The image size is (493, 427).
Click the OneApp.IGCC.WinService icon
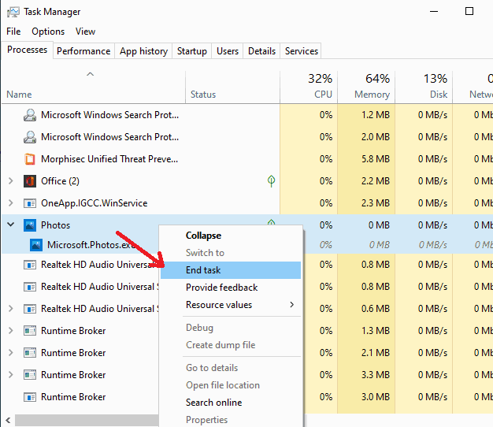pyautogui.click(x=30, y=203)
